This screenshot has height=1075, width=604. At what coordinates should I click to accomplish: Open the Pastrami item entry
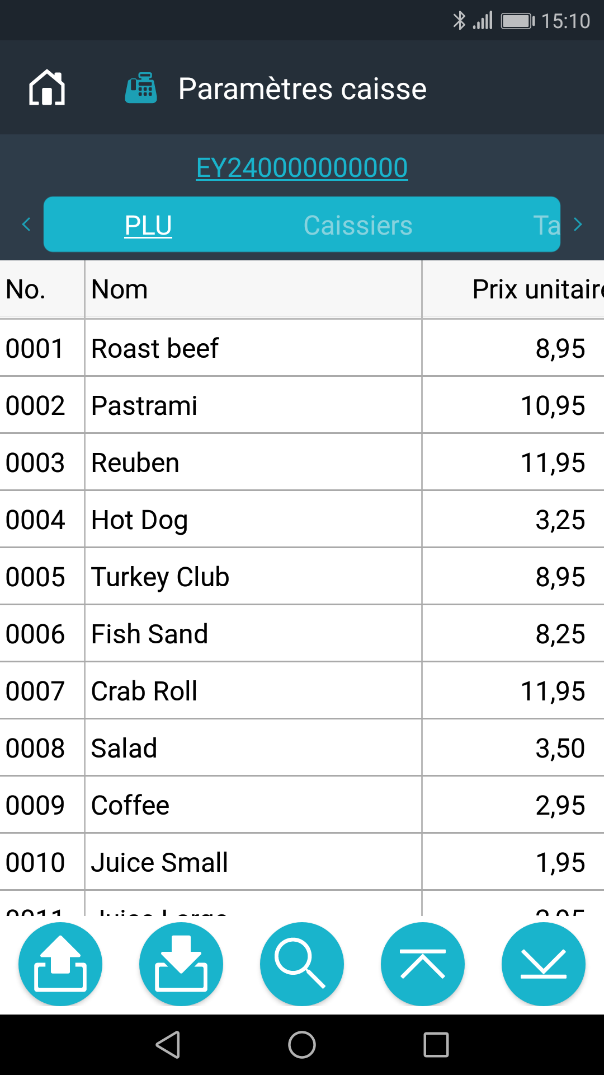coord(302,405)
